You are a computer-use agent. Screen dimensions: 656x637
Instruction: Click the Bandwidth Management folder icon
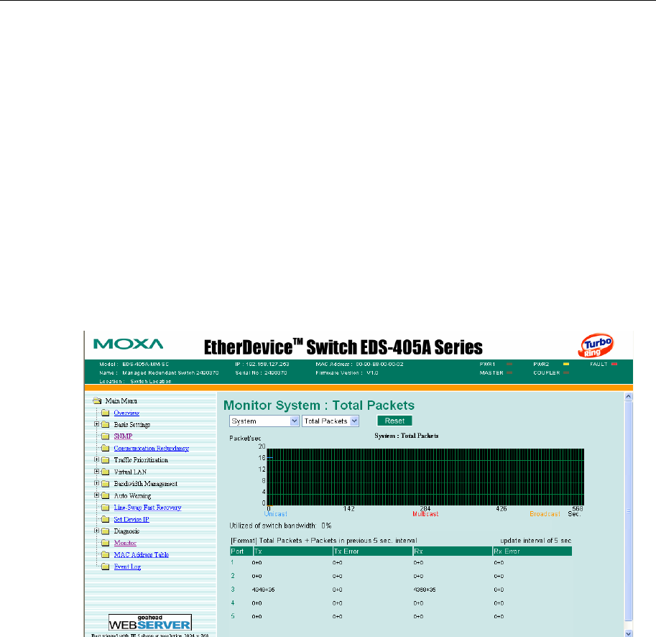coord(106,484)
